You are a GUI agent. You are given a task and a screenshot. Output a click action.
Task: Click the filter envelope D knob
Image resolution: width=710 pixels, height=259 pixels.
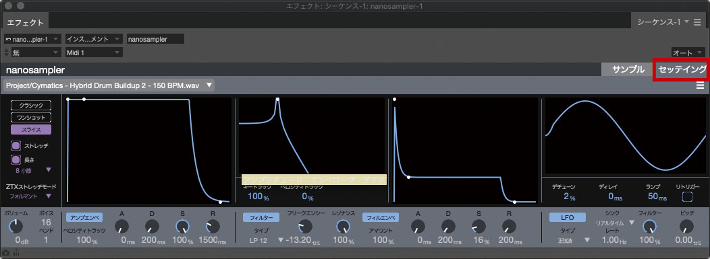click(448, 226)
